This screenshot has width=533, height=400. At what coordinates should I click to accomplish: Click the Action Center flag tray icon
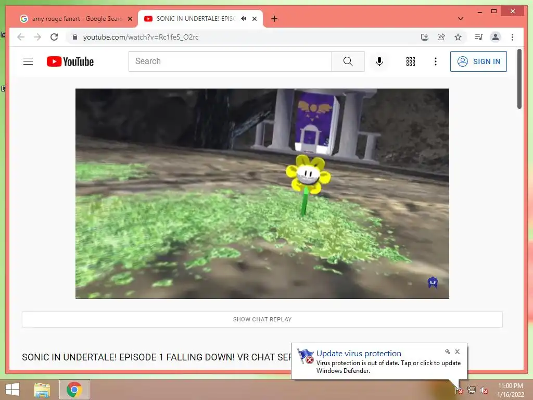click(459, 390)
